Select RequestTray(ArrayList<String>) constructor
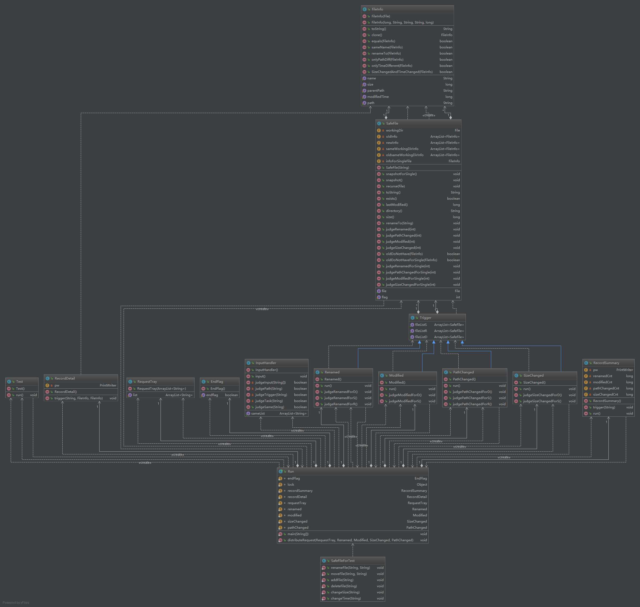The width and height of the screenshot is (640, 607). click(161, 389)
